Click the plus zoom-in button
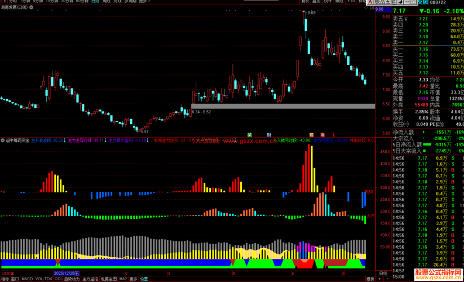This screenshot has height=282, width=464. tap(379, 279)
